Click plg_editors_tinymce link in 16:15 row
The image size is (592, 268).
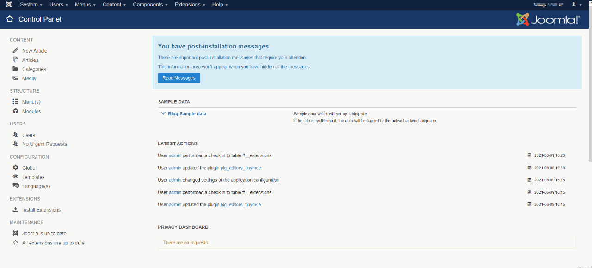click(241, 204)
